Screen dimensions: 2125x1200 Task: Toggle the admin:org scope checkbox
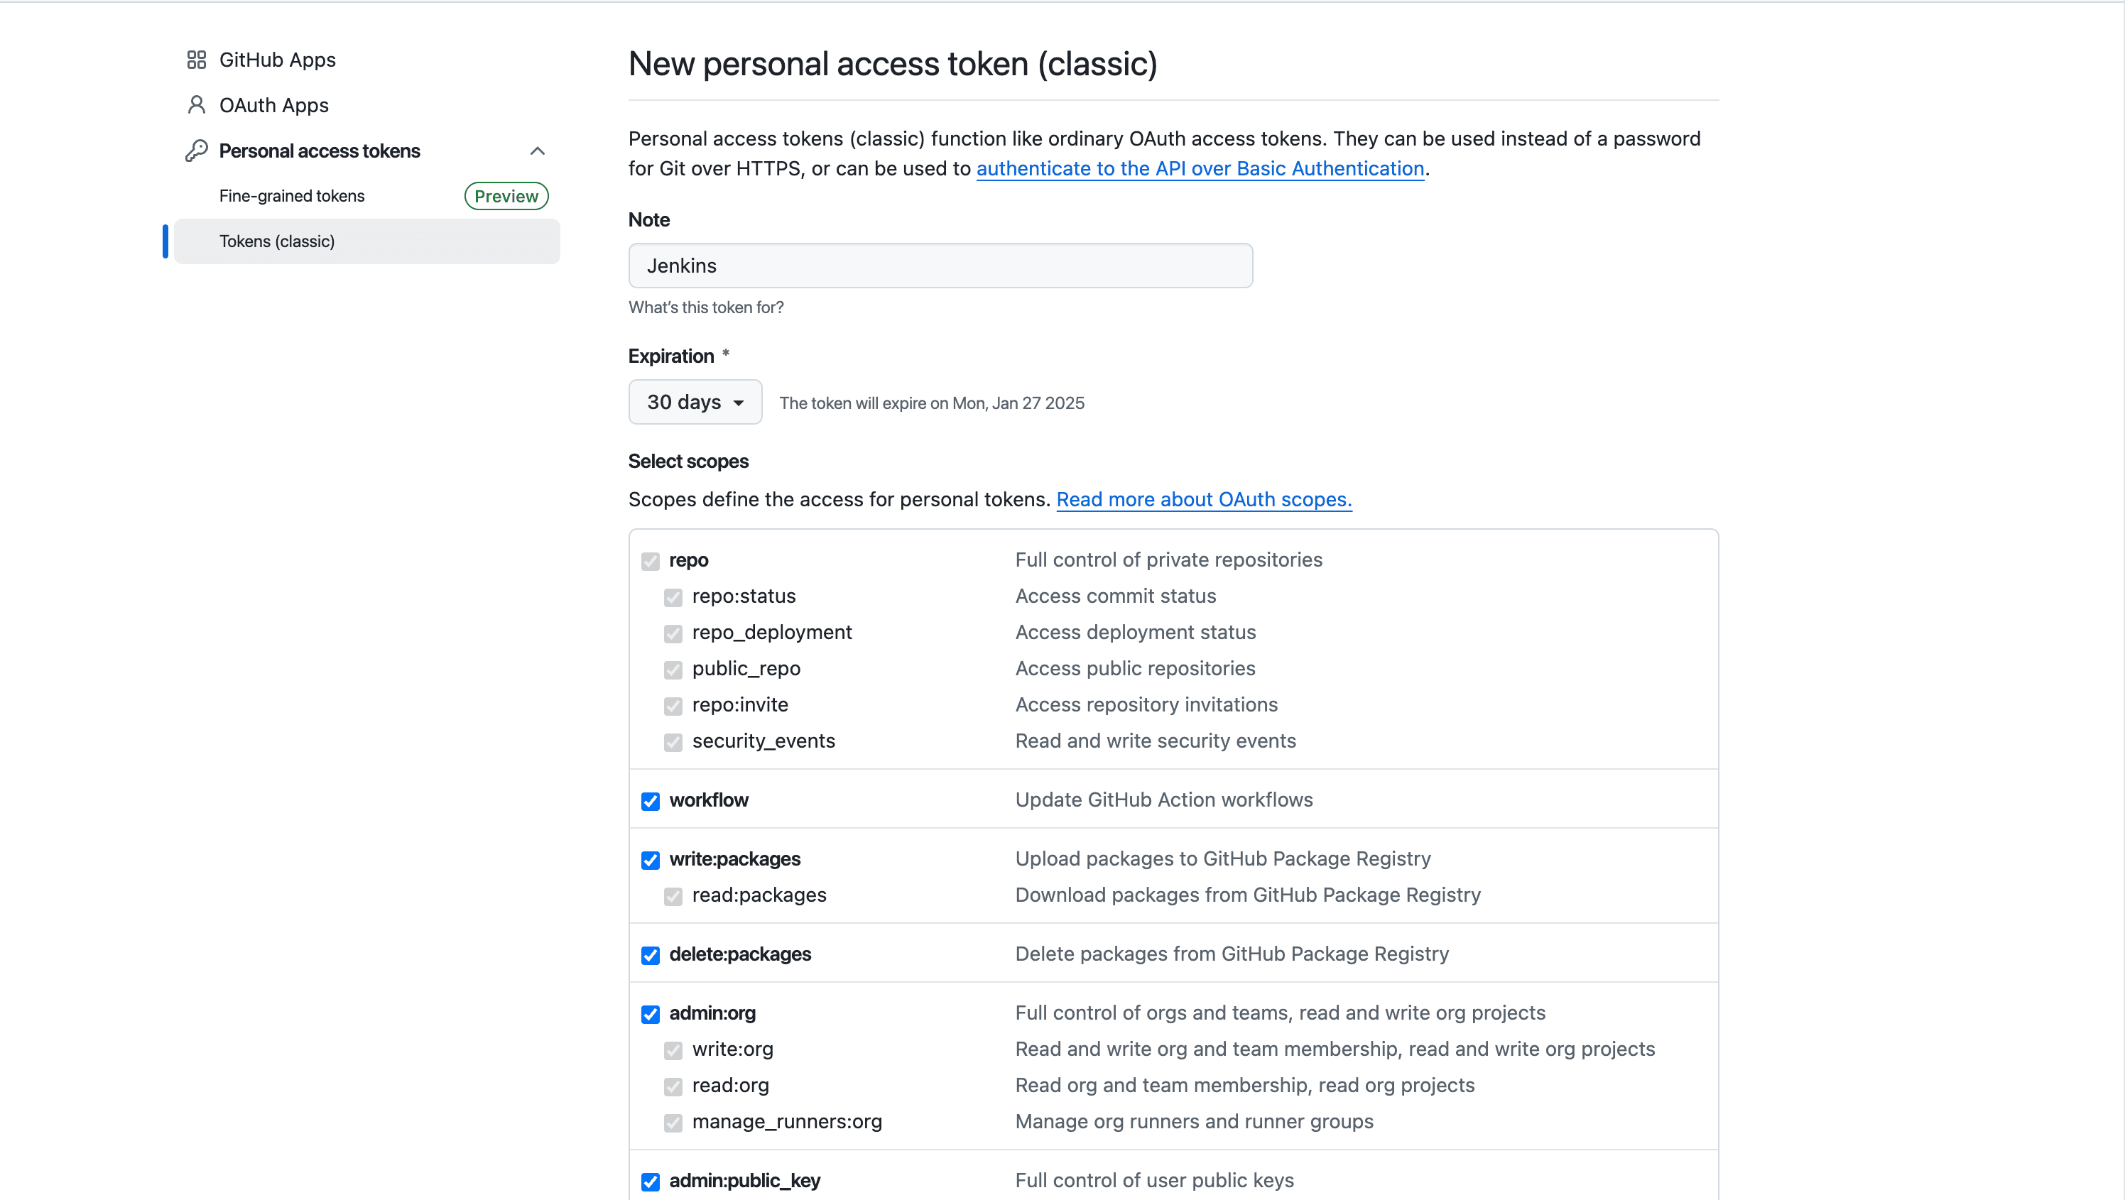point(651,1013)
